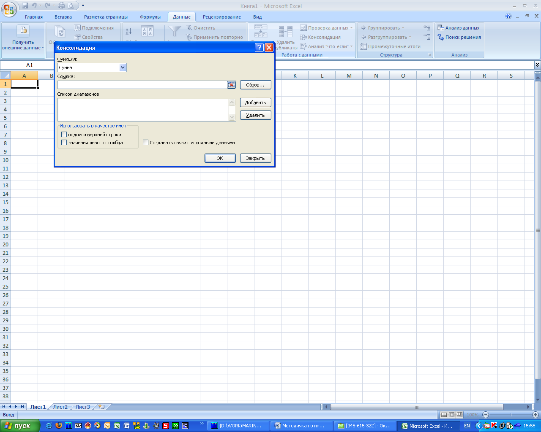This screenshot has height=432, width=541.
Task: Click the Name Box showing A1
Action: click(x=29, y=65)
